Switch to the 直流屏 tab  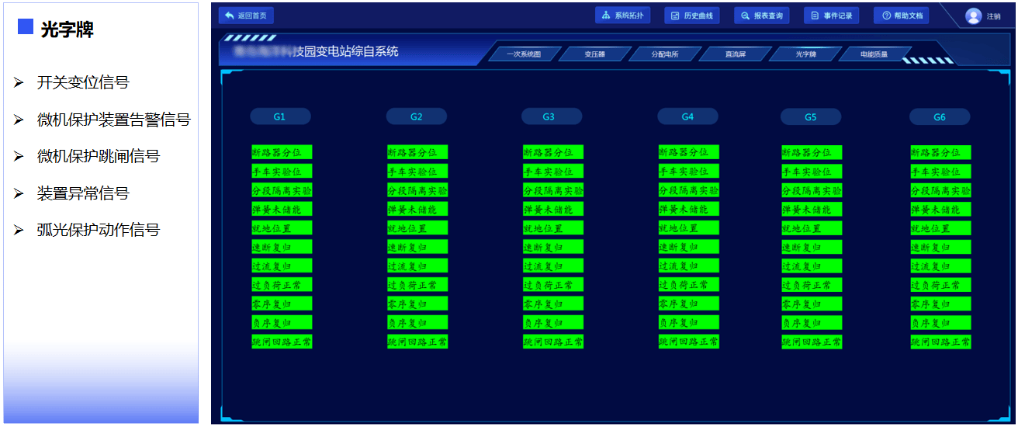click(x=735, y=54)
